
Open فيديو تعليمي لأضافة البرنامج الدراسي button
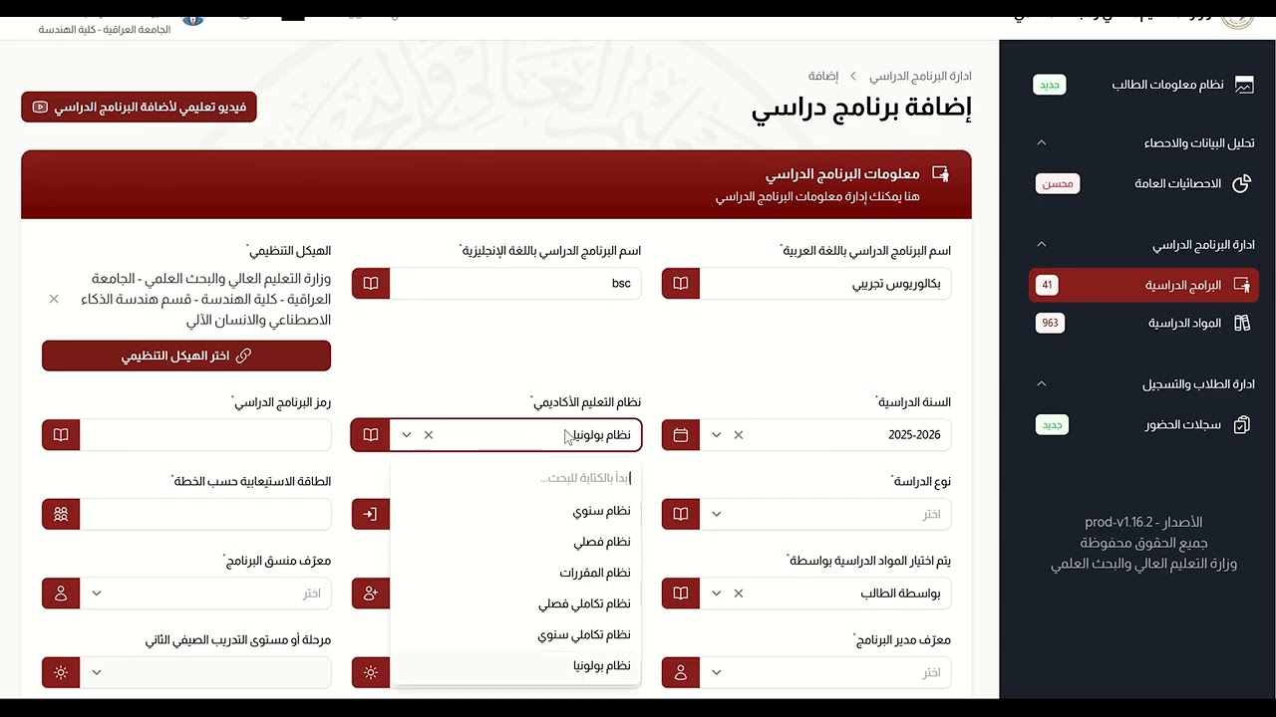139,107
